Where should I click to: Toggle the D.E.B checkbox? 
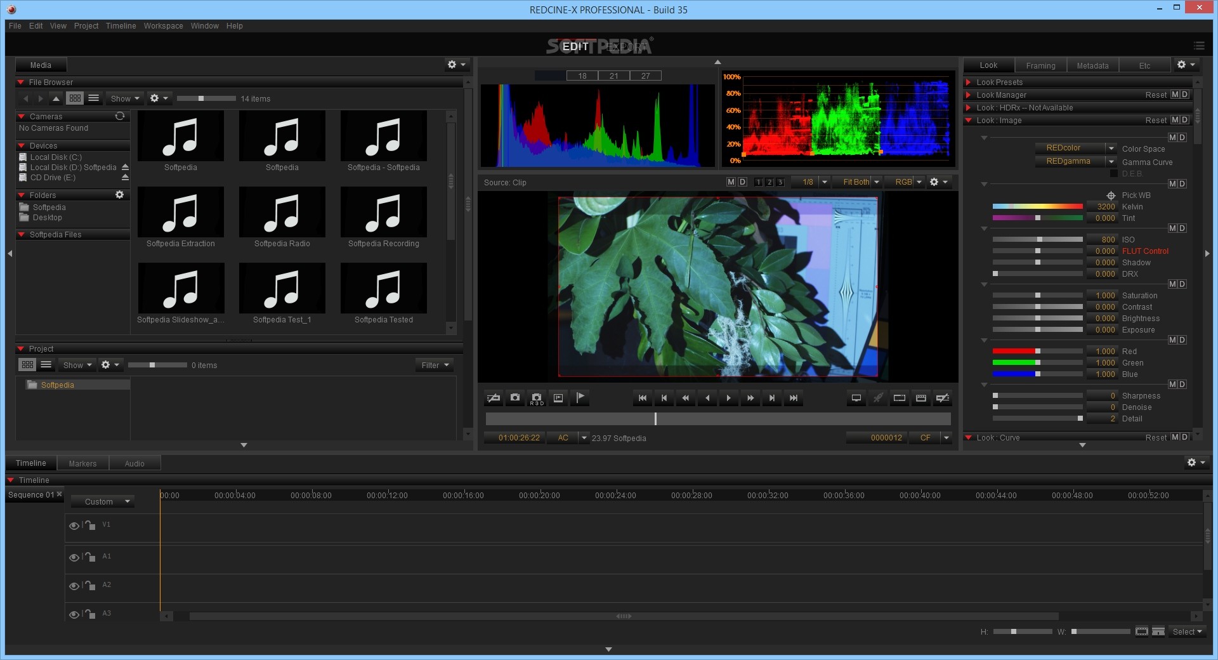point(1113,173)
